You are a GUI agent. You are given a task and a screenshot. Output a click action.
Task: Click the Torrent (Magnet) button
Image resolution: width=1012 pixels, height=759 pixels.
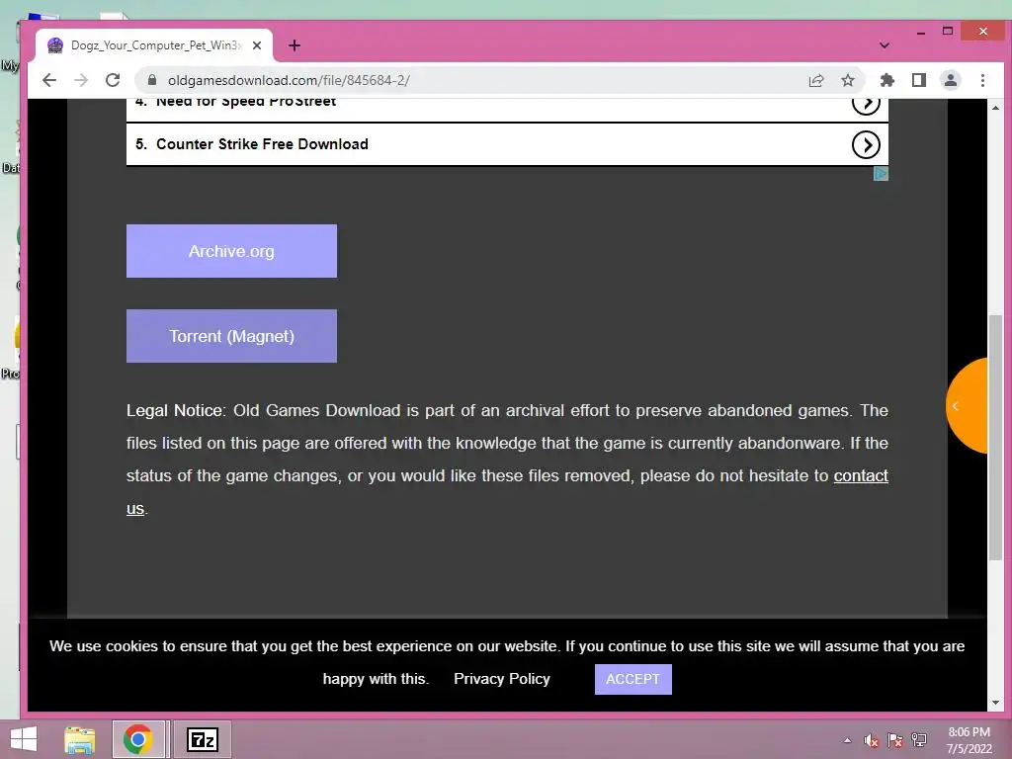coord(231,336)
